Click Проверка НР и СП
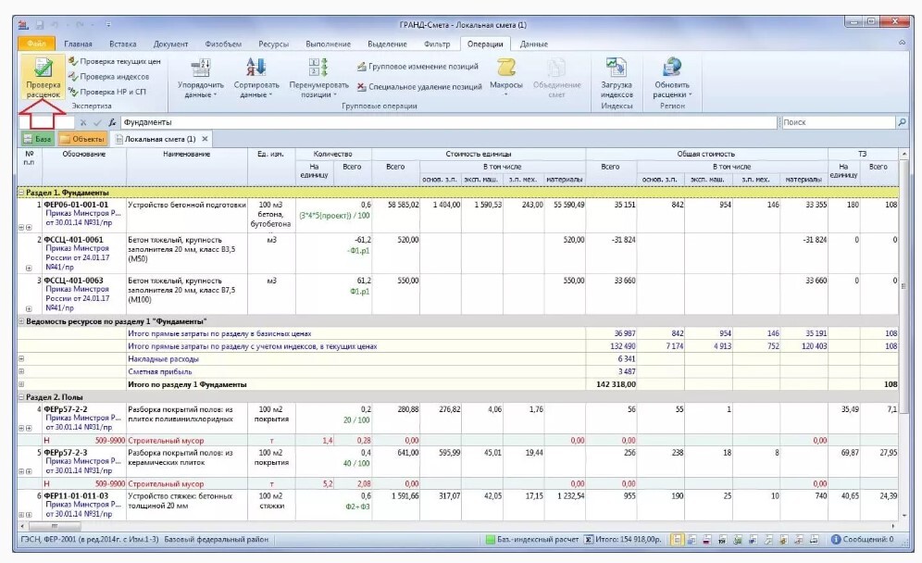922x563 pixels. point(111,92)
